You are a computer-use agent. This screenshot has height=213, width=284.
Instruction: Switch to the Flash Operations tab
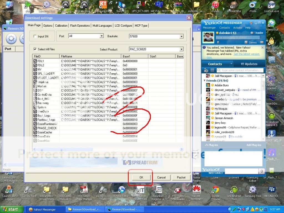click(x=80, y=26)
